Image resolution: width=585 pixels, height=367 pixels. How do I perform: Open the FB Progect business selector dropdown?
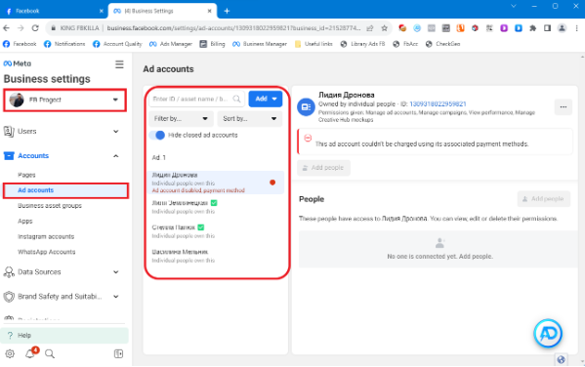[64, 100]
